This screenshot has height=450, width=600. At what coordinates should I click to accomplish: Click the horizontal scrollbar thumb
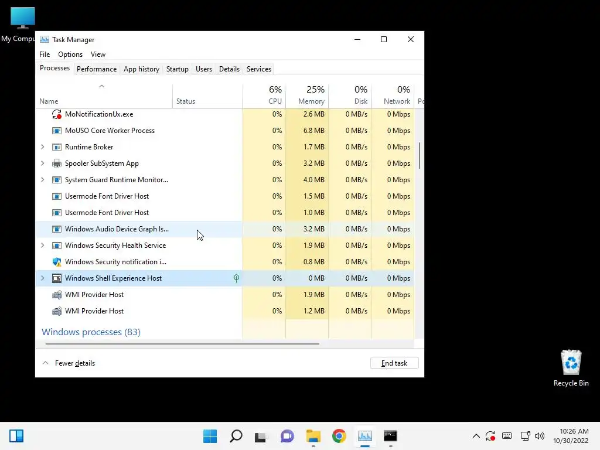click(182, 343)
